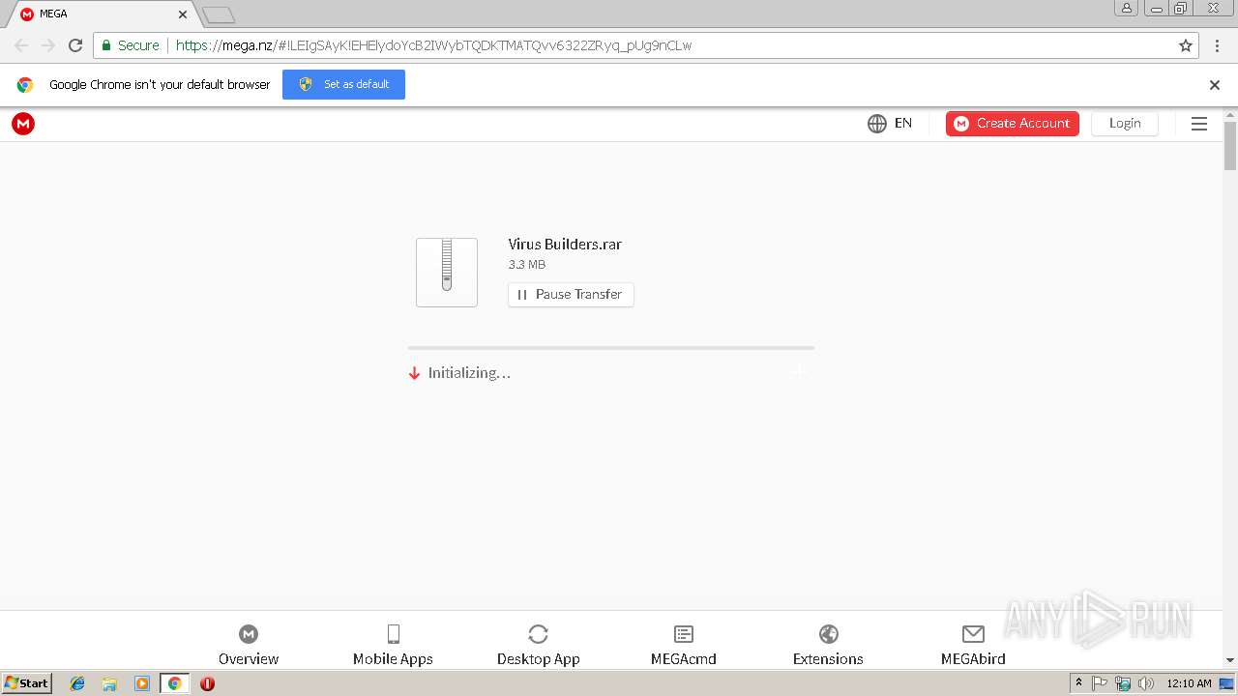Click the volume speaker tray icon

[x=1145, y=683]
